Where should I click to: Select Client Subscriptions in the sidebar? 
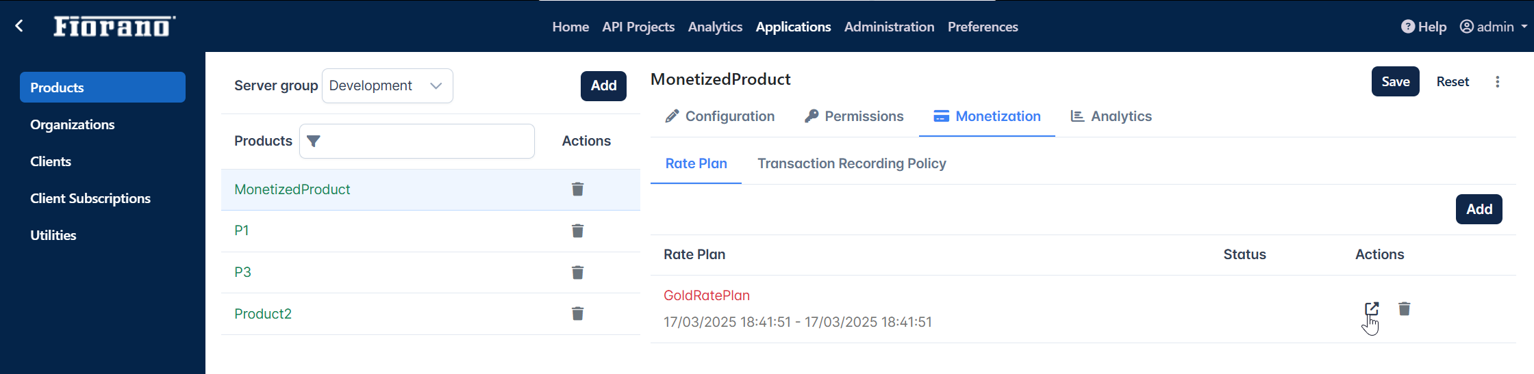pyautogui.click(x=90, y=198)
